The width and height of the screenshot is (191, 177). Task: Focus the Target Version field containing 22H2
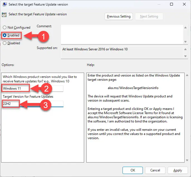[33, 104]
